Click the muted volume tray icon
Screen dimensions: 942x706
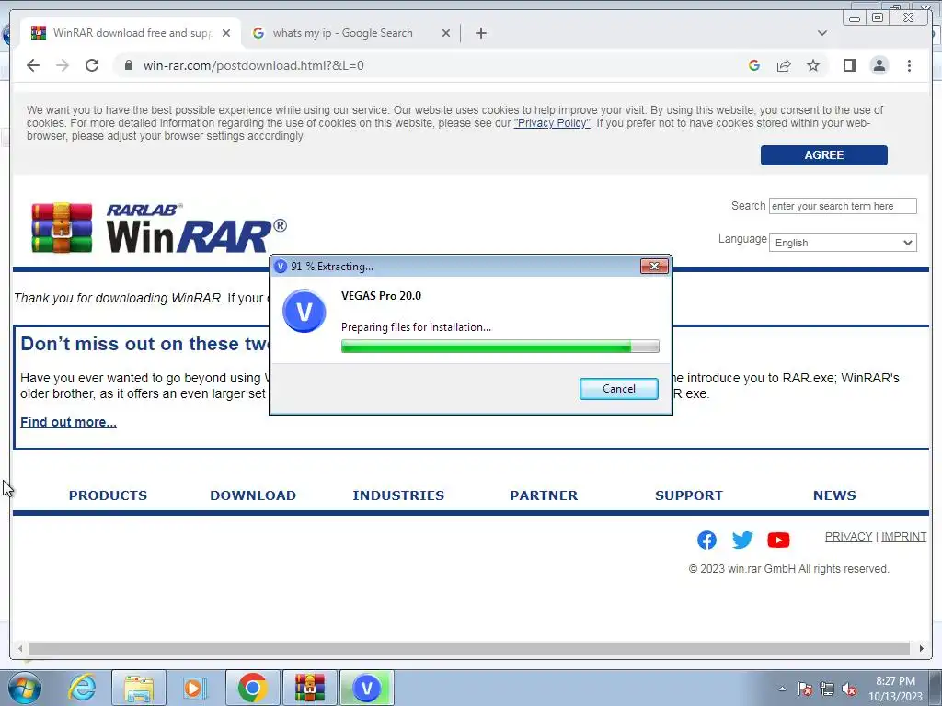coord(849,689)
